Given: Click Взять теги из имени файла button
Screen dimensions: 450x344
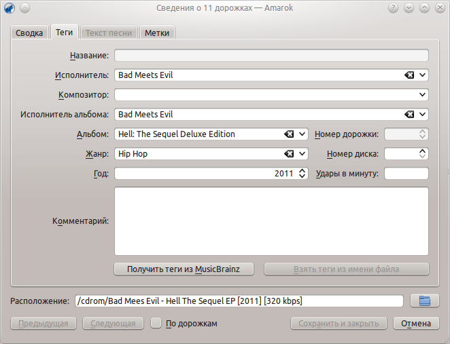Looking at the screenshot, I should tap(347, 269).
